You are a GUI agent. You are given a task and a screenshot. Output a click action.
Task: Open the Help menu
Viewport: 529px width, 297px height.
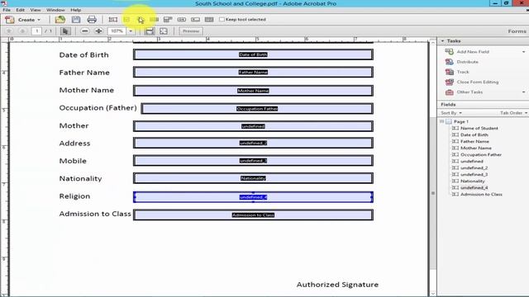pos(75,10)
